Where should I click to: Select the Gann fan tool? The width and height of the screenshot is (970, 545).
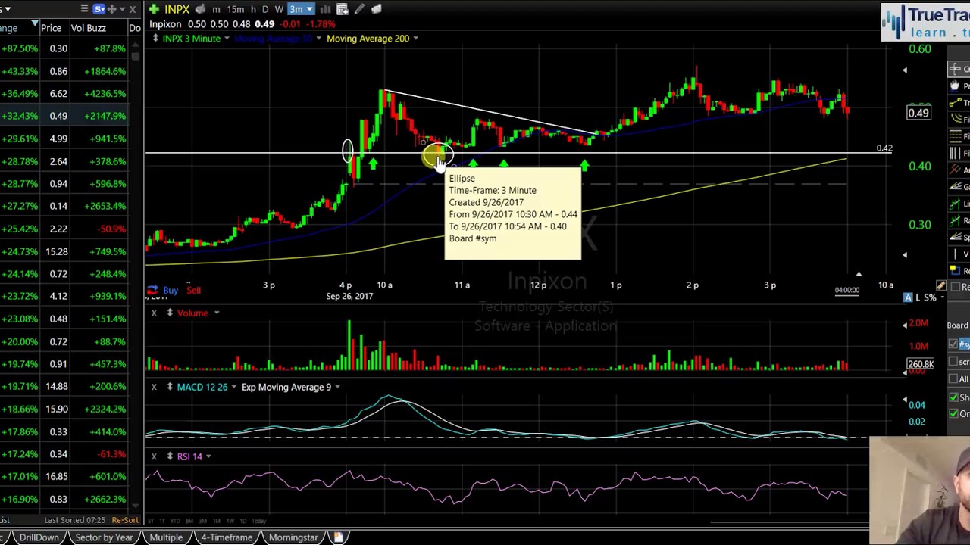956,186
